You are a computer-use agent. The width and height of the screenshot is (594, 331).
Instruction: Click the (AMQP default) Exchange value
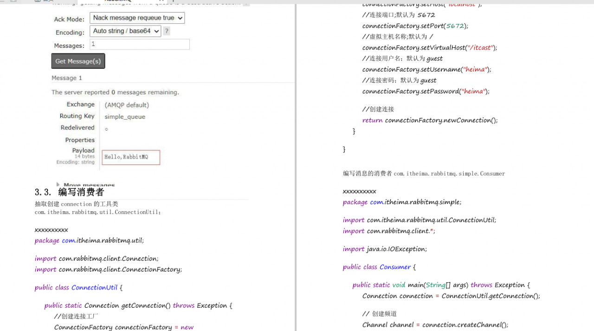point(126,105)
